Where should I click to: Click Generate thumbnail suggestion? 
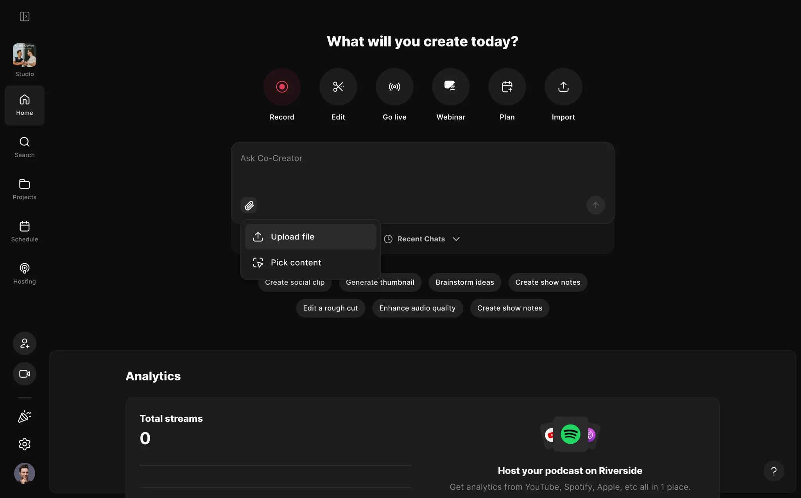380,282
